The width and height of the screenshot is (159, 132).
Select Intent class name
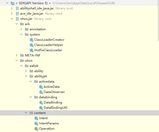click(x=43, y=118)
